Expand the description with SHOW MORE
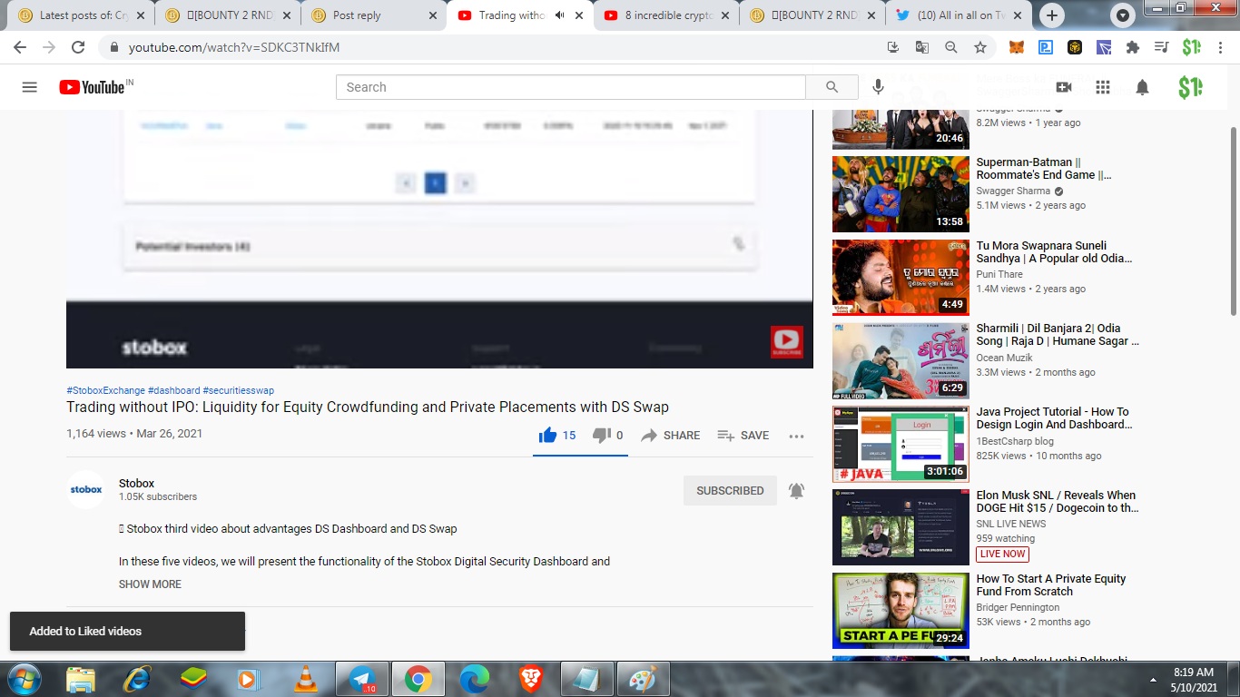Screen dimensions: 1240x697 (x=150, y=584)
